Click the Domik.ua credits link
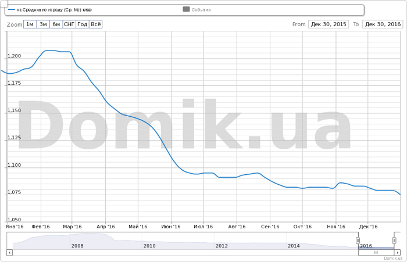The width and height of the screenshot is (407, 262). (x=393, y=259)
